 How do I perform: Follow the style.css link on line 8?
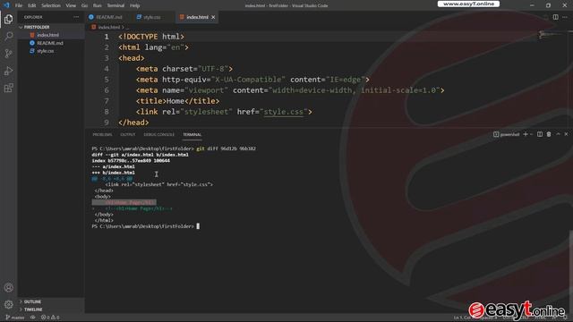(x=284, y=112)
